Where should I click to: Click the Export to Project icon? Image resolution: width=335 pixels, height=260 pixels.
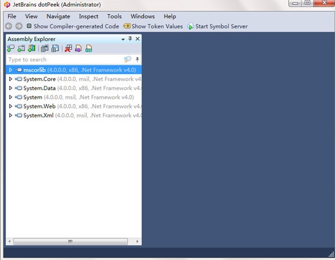pyautogui.click(x=78, y=49)
